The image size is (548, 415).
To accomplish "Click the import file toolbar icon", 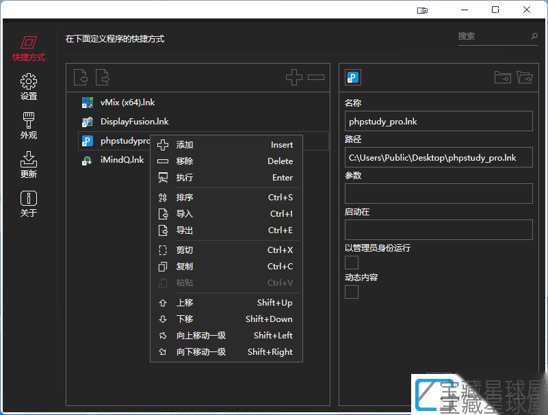I will (81, 77).
